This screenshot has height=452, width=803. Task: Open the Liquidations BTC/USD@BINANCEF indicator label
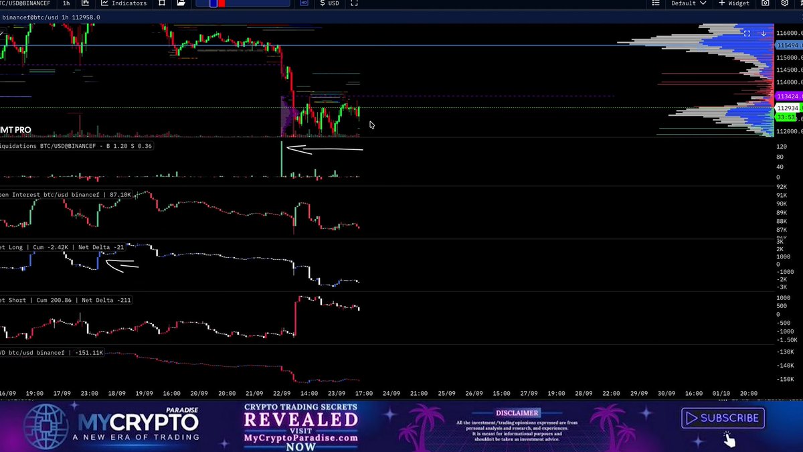(x=76, y=145)
